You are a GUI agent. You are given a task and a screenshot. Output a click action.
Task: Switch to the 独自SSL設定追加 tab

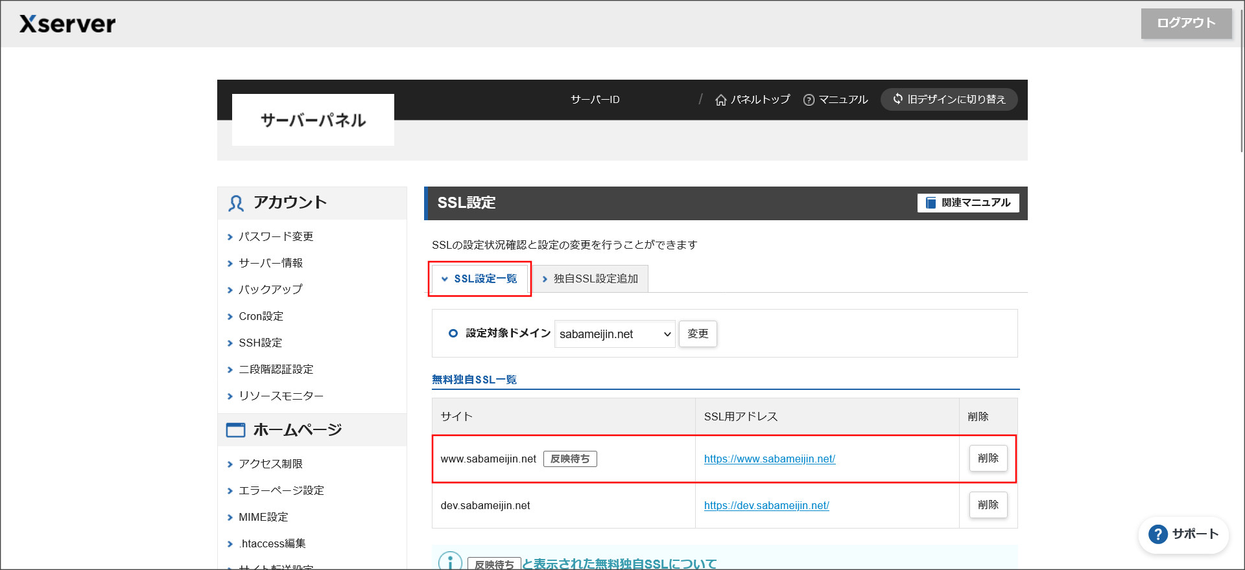[x=590, y=279]
